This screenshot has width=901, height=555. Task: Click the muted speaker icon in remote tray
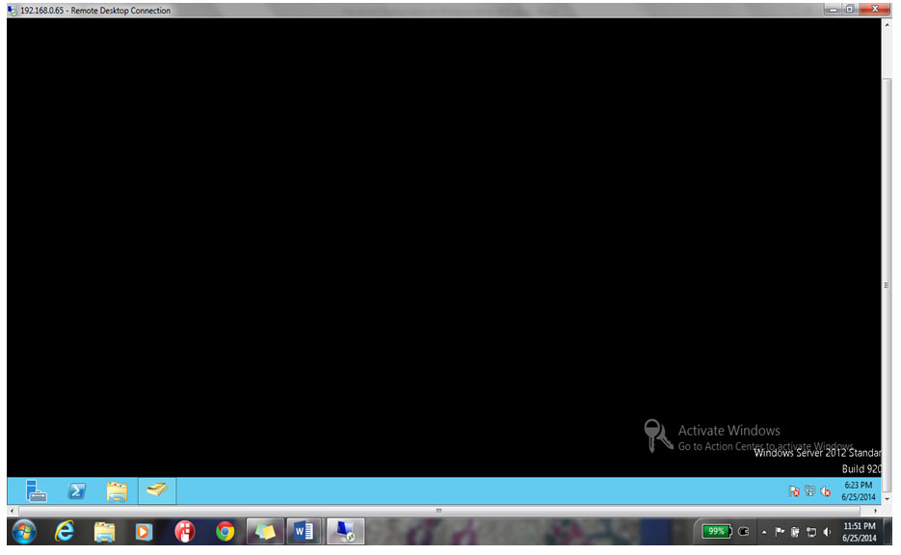(826, 491)
